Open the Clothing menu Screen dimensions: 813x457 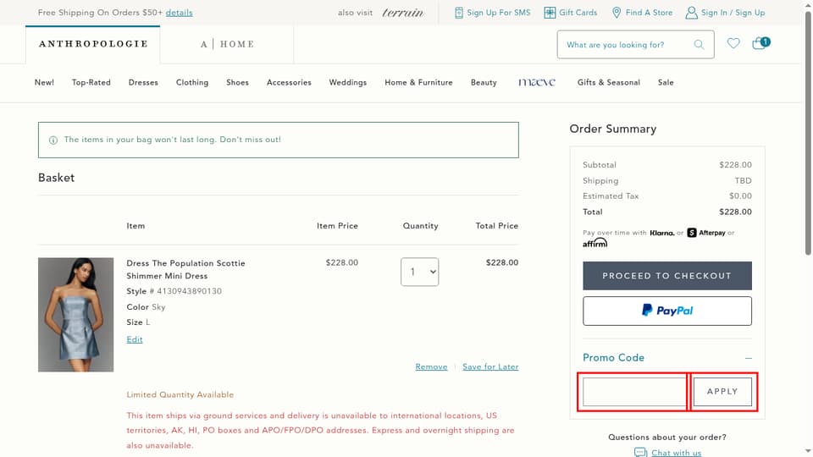(192, 82)
